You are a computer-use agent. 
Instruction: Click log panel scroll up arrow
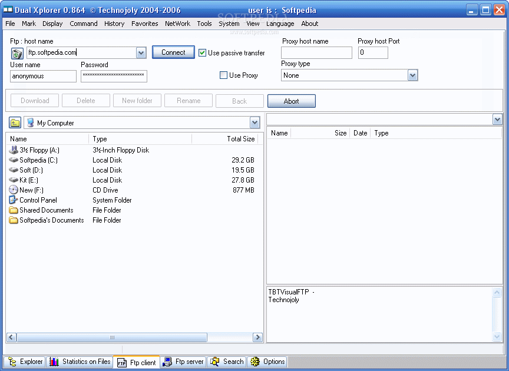coord(497,293)
